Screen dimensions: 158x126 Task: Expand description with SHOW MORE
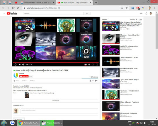(x=56, y=101)
